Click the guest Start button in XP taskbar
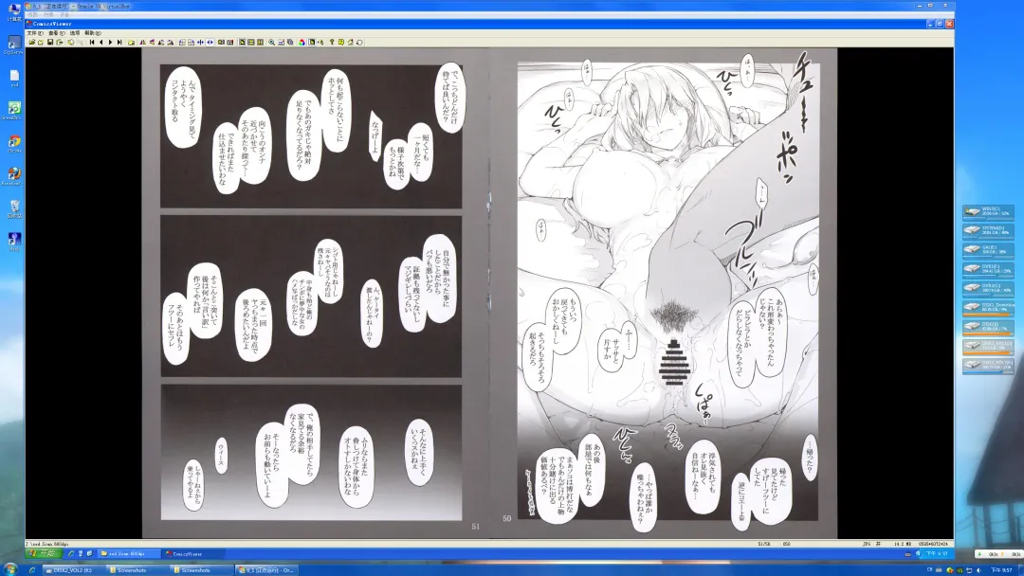The width and height of the screenshot is (1024, 576). coord(43,552)
